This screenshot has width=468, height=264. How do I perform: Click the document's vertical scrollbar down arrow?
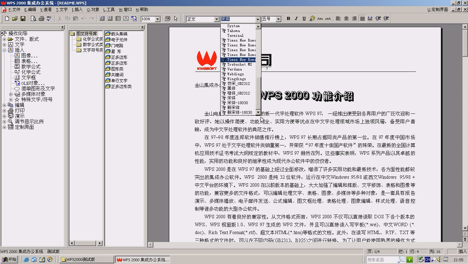point(465,228)
